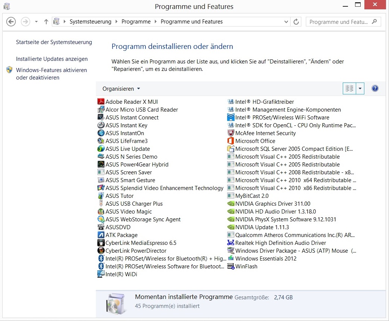This screenshot has height=321, width=389.
Task: Open Startseite der Systemsteuerung link
Action: point(54,42)
